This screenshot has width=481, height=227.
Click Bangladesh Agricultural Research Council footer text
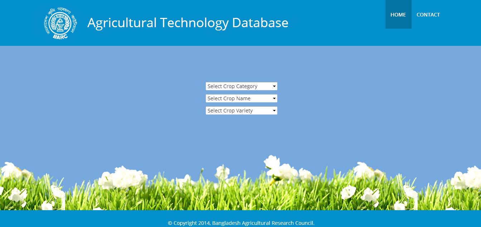[x=263, y=223]
